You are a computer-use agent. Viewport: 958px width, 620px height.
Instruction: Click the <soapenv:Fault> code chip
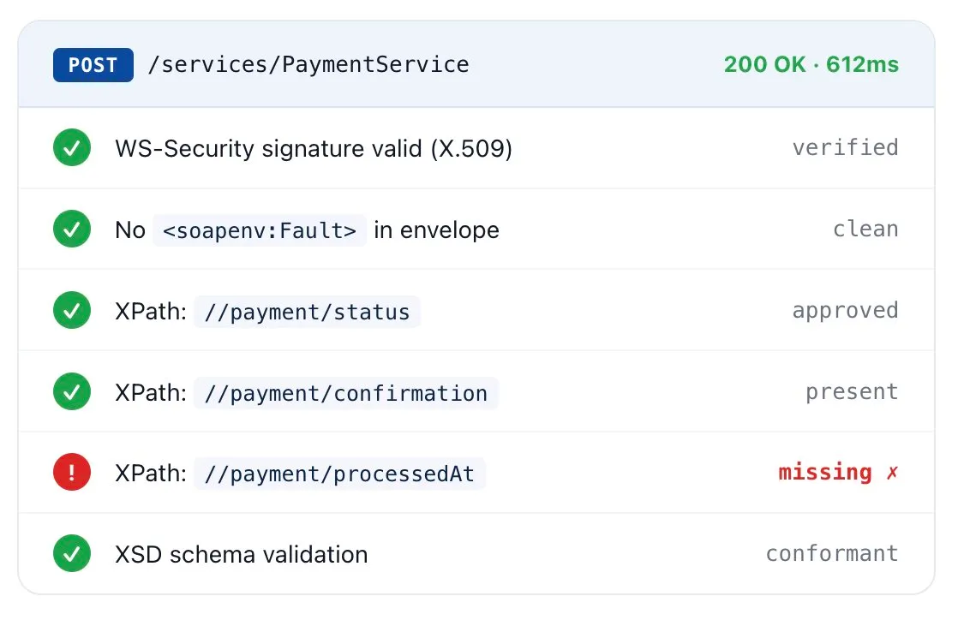(x=260, y=230)
